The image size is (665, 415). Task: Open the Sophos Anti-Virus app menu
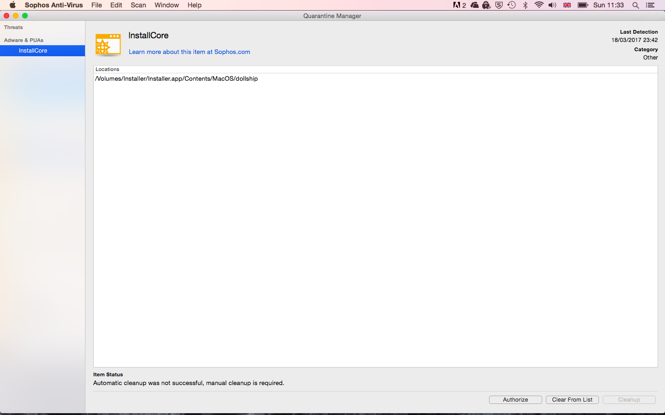(54, 5)
